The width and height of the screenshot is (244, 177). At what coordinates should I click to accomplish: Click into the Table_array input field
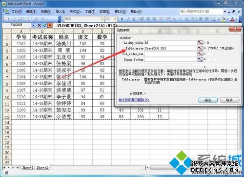point(170,48)
